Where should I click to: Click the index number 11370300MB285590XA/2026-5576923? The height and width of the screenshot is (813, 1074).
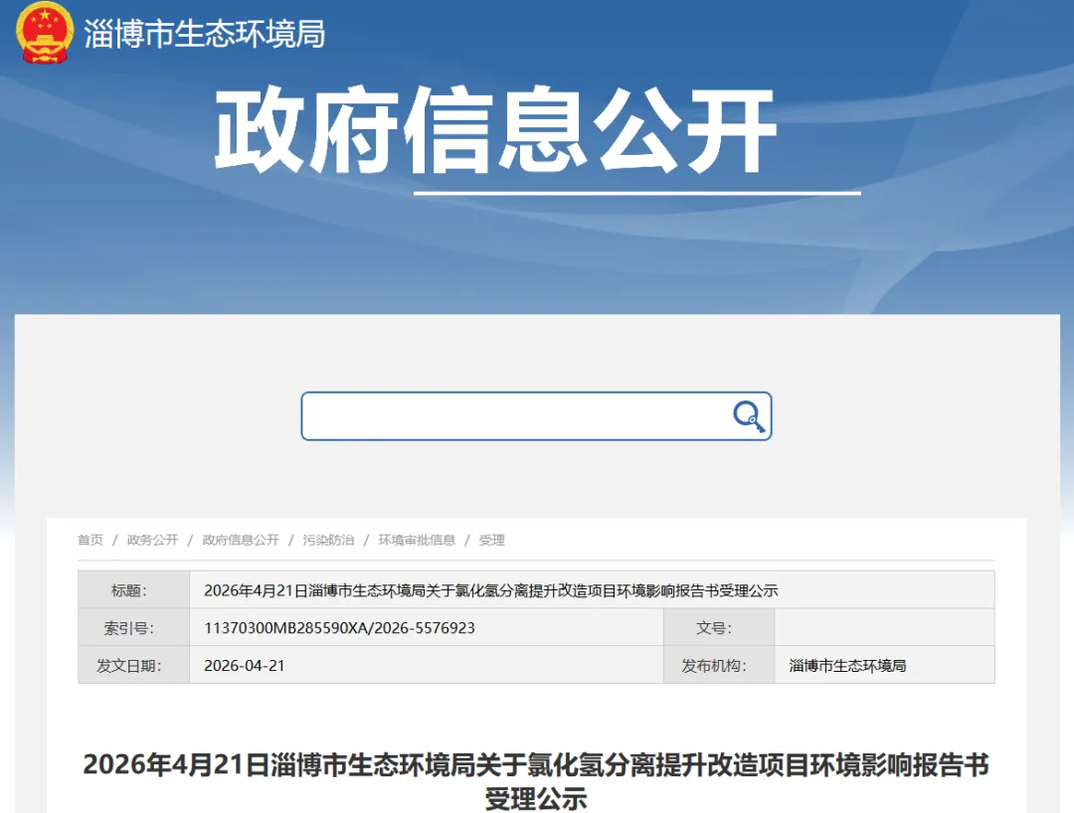(x=339, y=628)
